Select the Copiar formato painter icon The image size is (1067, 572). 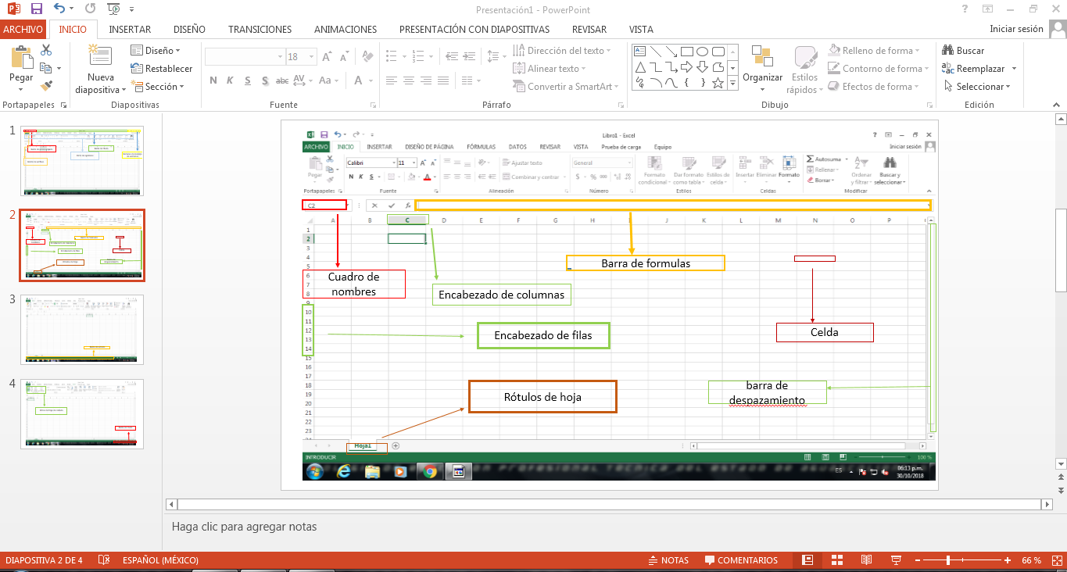coord(46,86)
